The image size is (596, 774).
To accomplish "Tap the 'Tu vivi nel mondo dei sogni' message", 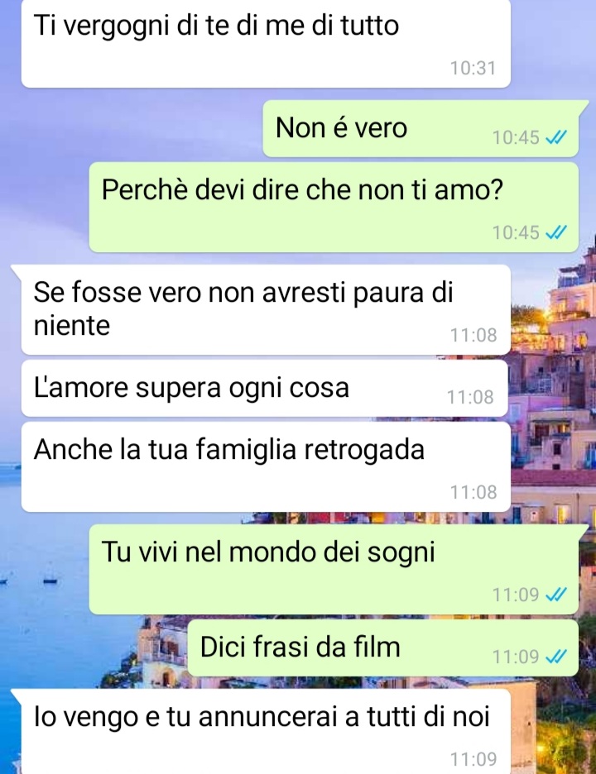I will coord(334,569).
